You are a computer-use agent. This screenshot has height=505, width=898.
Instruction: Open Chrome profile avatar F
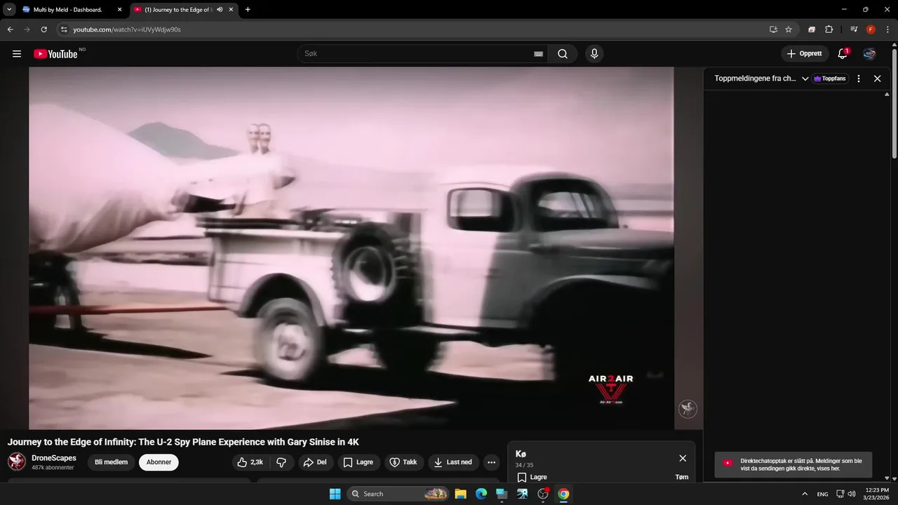coord(871,29)
